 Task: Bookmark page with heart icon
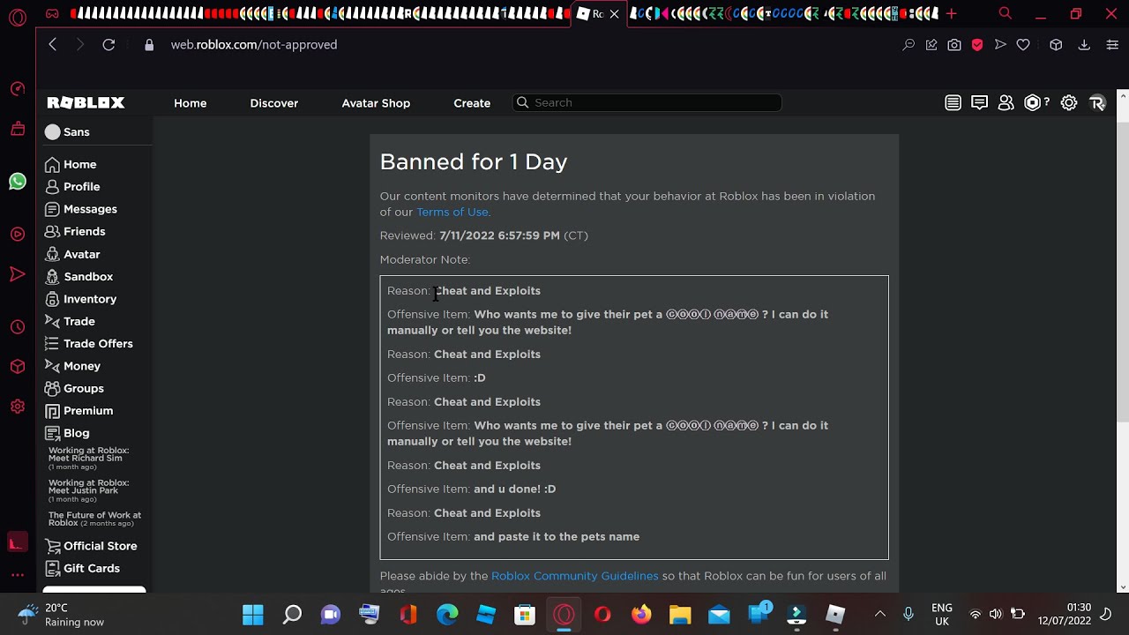1023,44
